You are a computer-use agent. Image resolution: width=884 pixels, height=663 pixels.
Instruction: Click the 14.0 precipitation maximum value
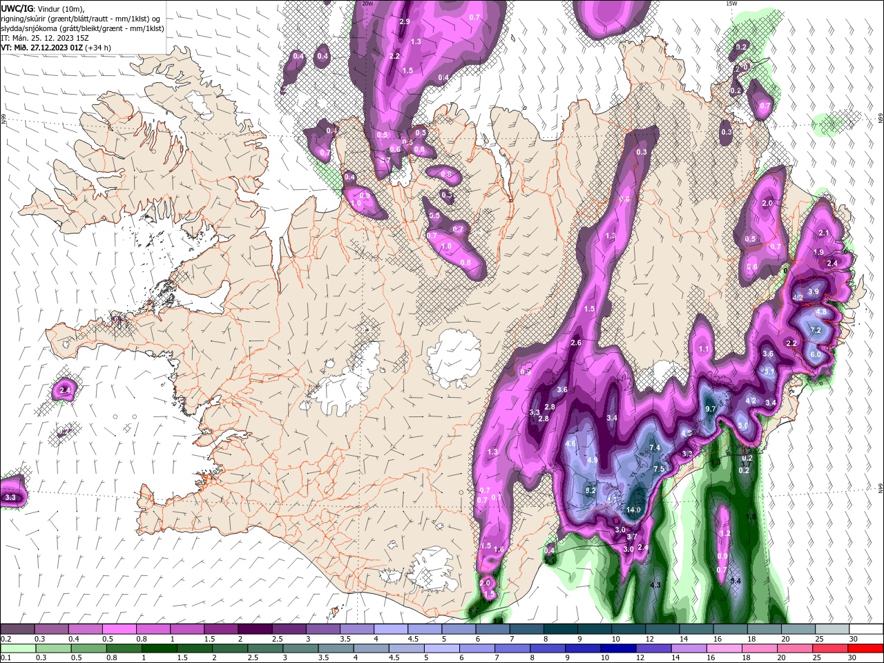(633, 510)
